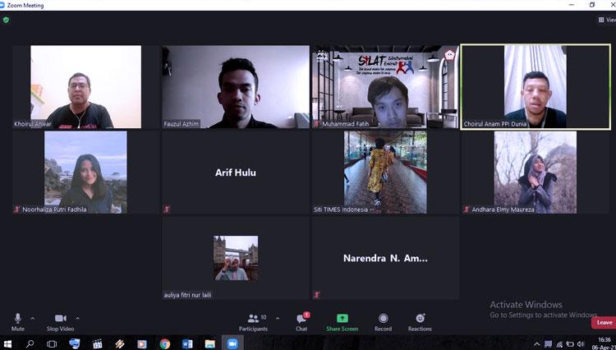Open the Chat panel

click(x=301, y=322)
